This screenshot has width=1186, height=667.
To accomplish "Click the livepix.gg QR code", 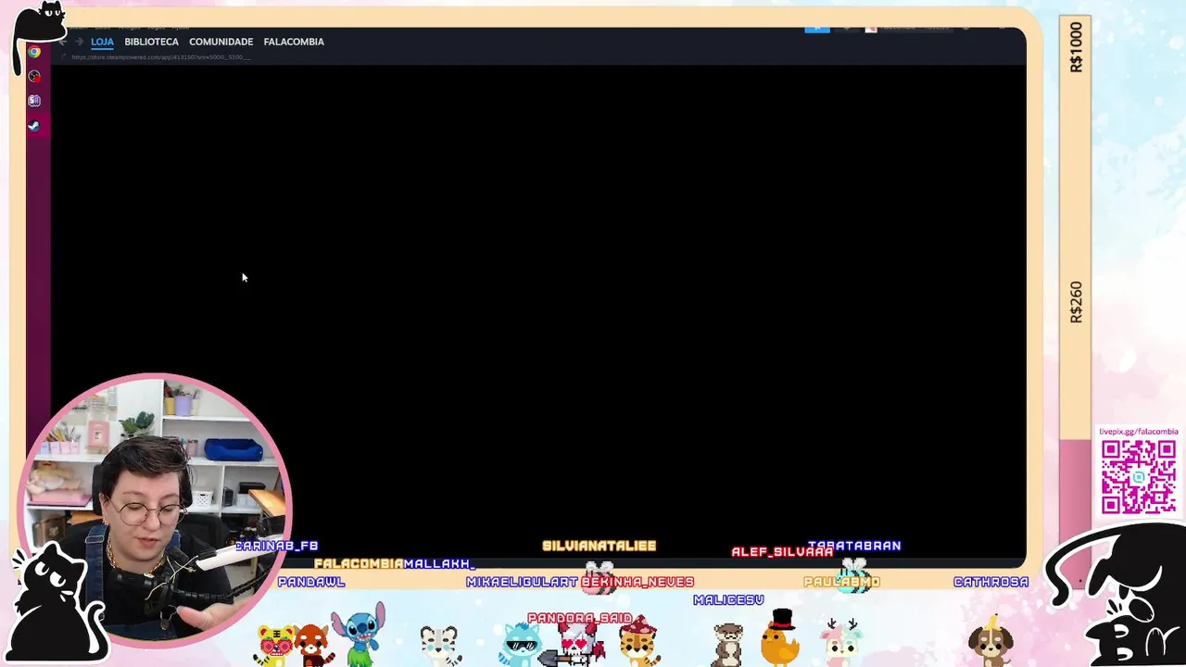I will coord(1138,477).
